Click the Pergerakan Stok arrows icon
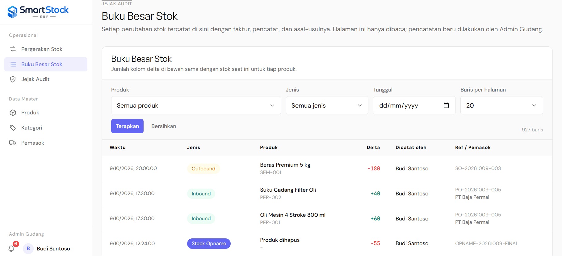This screenshot has width=562, height=256. (x=13, y=49)
